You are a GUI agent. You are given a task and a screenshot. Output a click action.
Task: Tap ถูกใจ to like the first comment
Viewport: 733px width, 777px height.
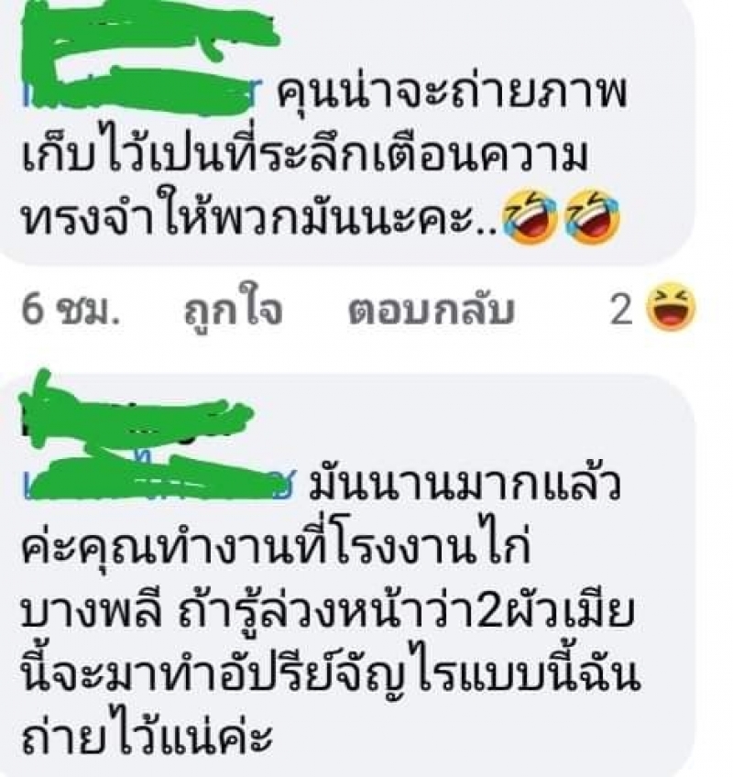[233, 309]
